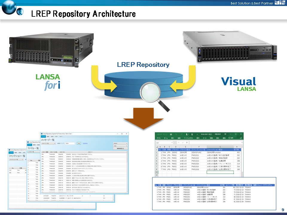Click the No. column header in the function list window
287x215 pixels.
(13, 168)
